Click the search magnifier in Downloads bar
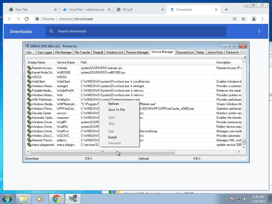This screenshot has height=204, width=272. click(x=51, y=31)
